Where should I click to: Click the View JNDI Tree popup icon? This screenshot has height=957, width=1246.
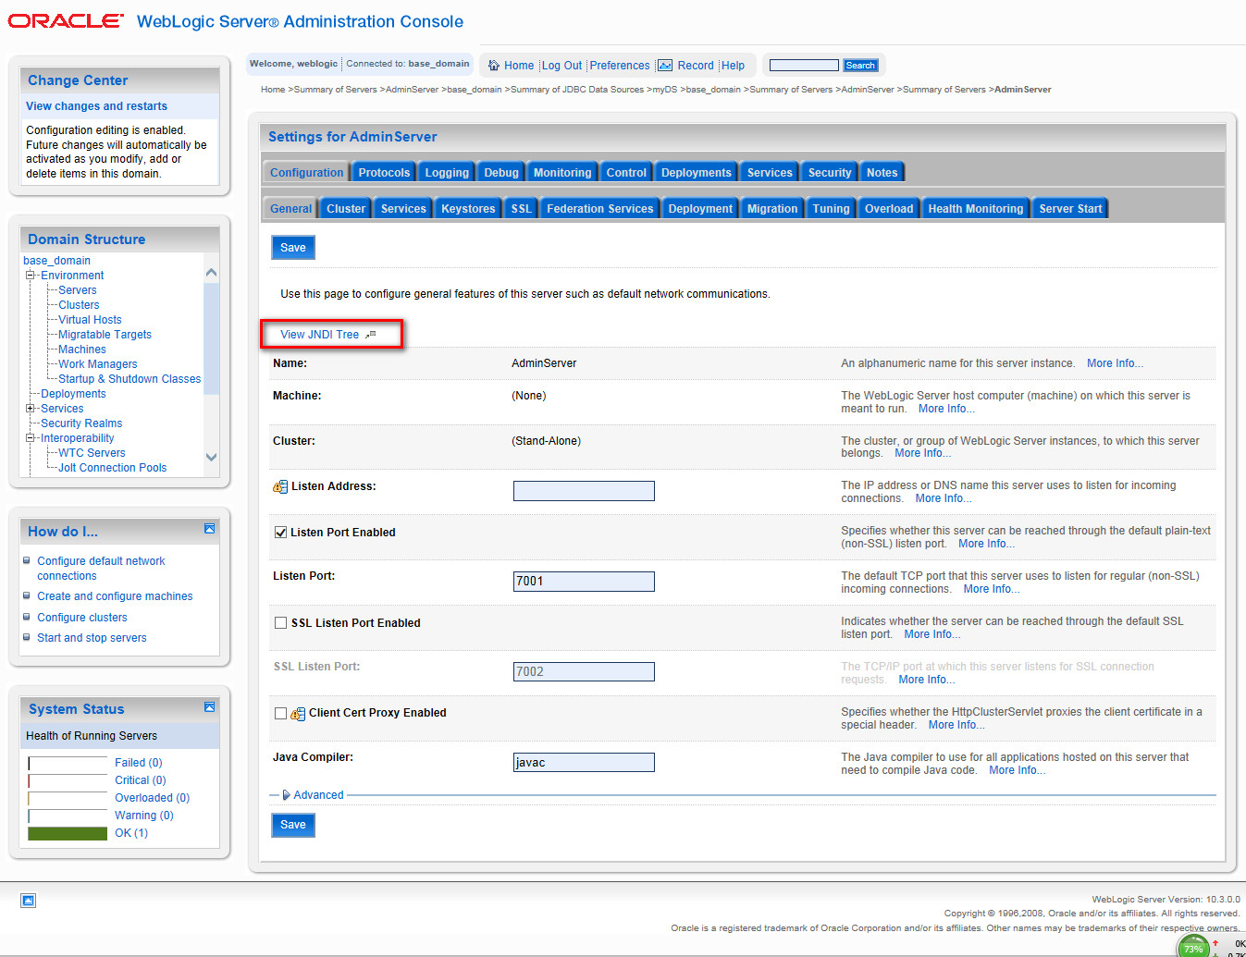[370, 335]
